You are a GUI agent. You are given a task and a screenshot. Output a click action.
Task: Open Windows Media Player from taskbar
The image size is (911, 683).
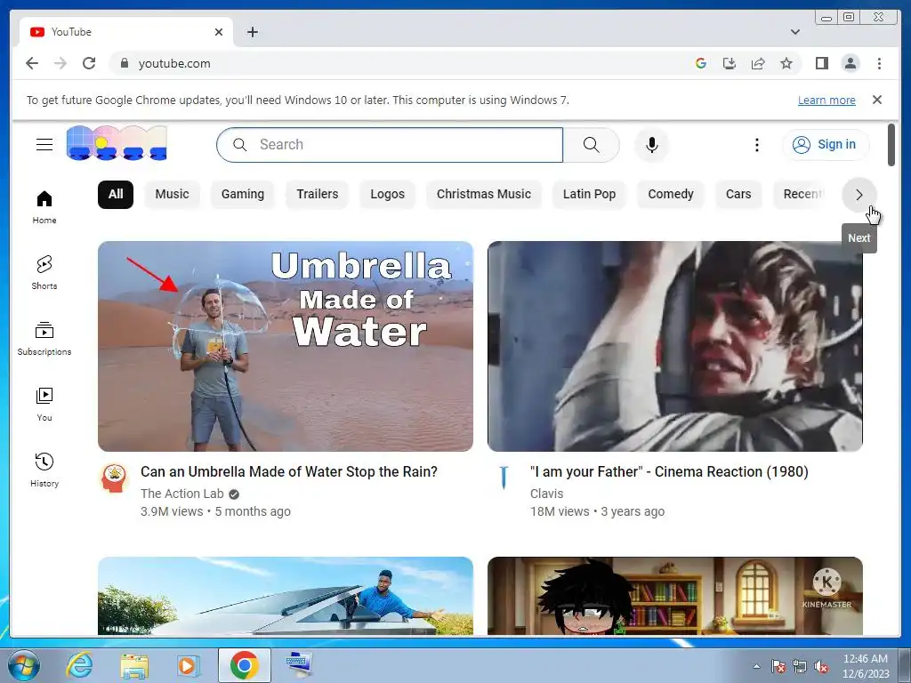point(187,665)
